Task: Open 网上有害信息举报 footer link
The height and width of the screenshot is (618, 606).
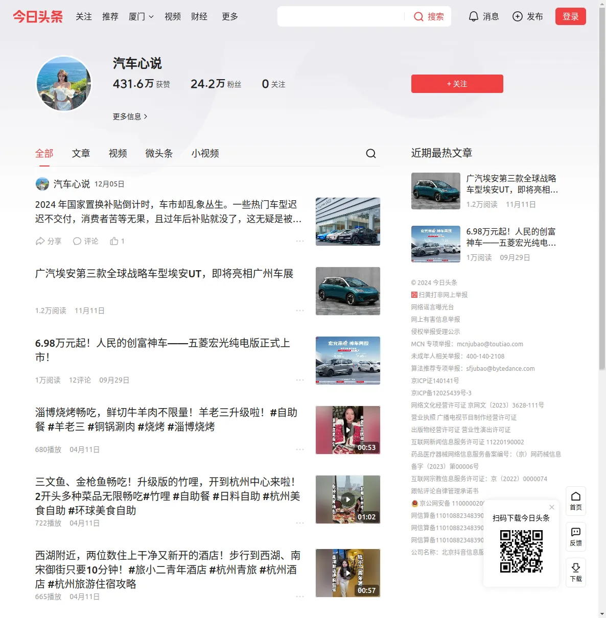Action: coord(435,319)
